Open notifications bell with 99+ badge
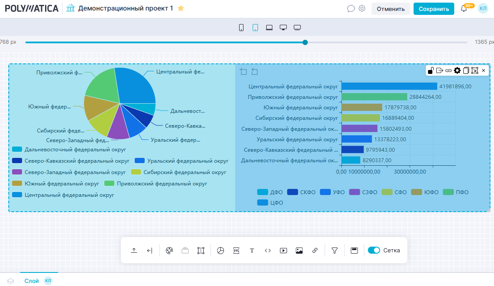This screenshot has height=286, width=494. click(x=464, y=9)
